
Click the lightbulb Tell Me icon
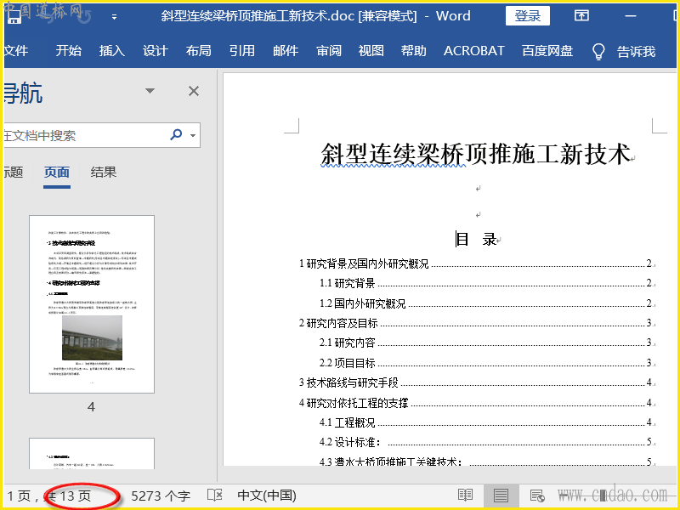pyautogui.click(x=598, y=51)
